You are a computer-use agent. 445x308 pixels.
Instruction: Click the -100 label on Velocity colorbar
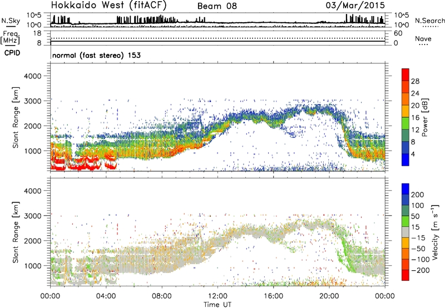tap(421, 260)
